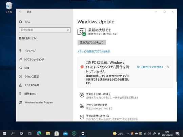This screenshot has width=183, height=137.
Task: Launch Microsoft Edge from taskbar
Action: click(39, 133)
